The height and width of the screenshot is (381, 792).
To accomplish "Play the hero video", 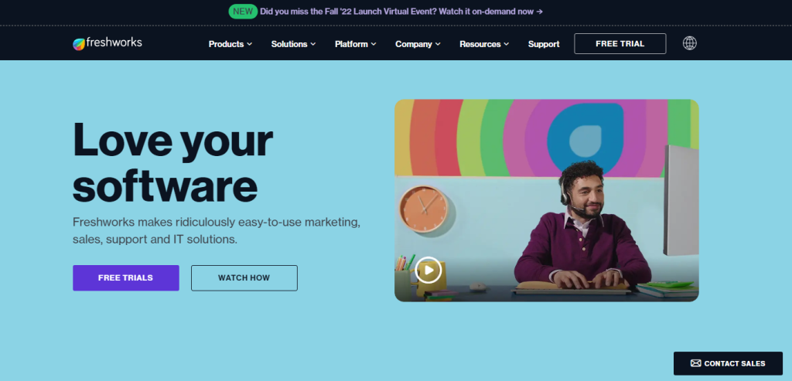I will pos(428,270).
